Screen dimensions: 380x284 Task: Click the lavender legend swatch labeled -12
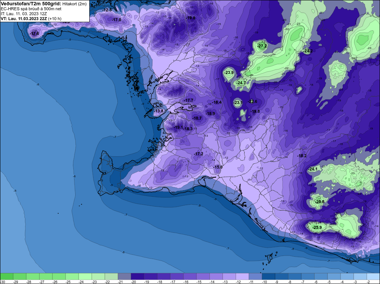click(x=242, y=276)
